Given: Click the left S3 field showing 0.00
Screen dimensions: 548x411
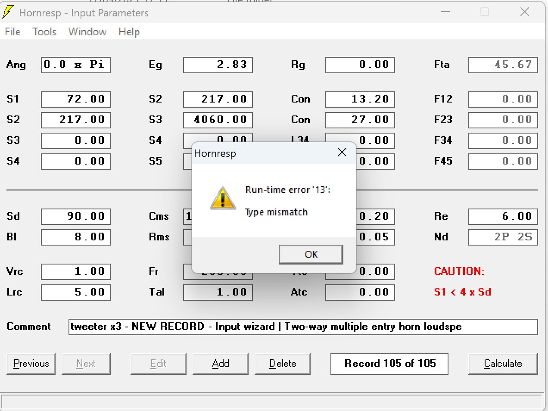Looking at the screenshot, I should (x=76, y=140).
